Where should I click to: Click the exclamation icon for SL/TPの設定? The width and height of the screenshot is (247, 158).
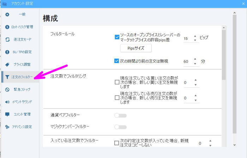pos(7,52)
